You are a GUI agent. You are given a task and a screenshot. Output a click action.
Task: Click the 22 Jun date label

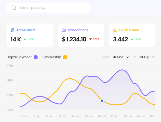50,116
